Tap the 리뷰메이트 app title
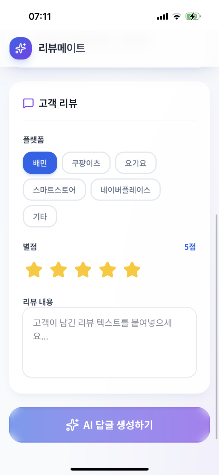 coord(62,48)
